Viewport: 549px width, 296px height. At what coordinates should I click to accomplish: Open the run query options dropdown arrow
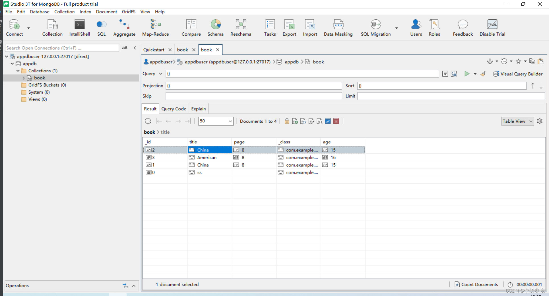coord(475,74)
